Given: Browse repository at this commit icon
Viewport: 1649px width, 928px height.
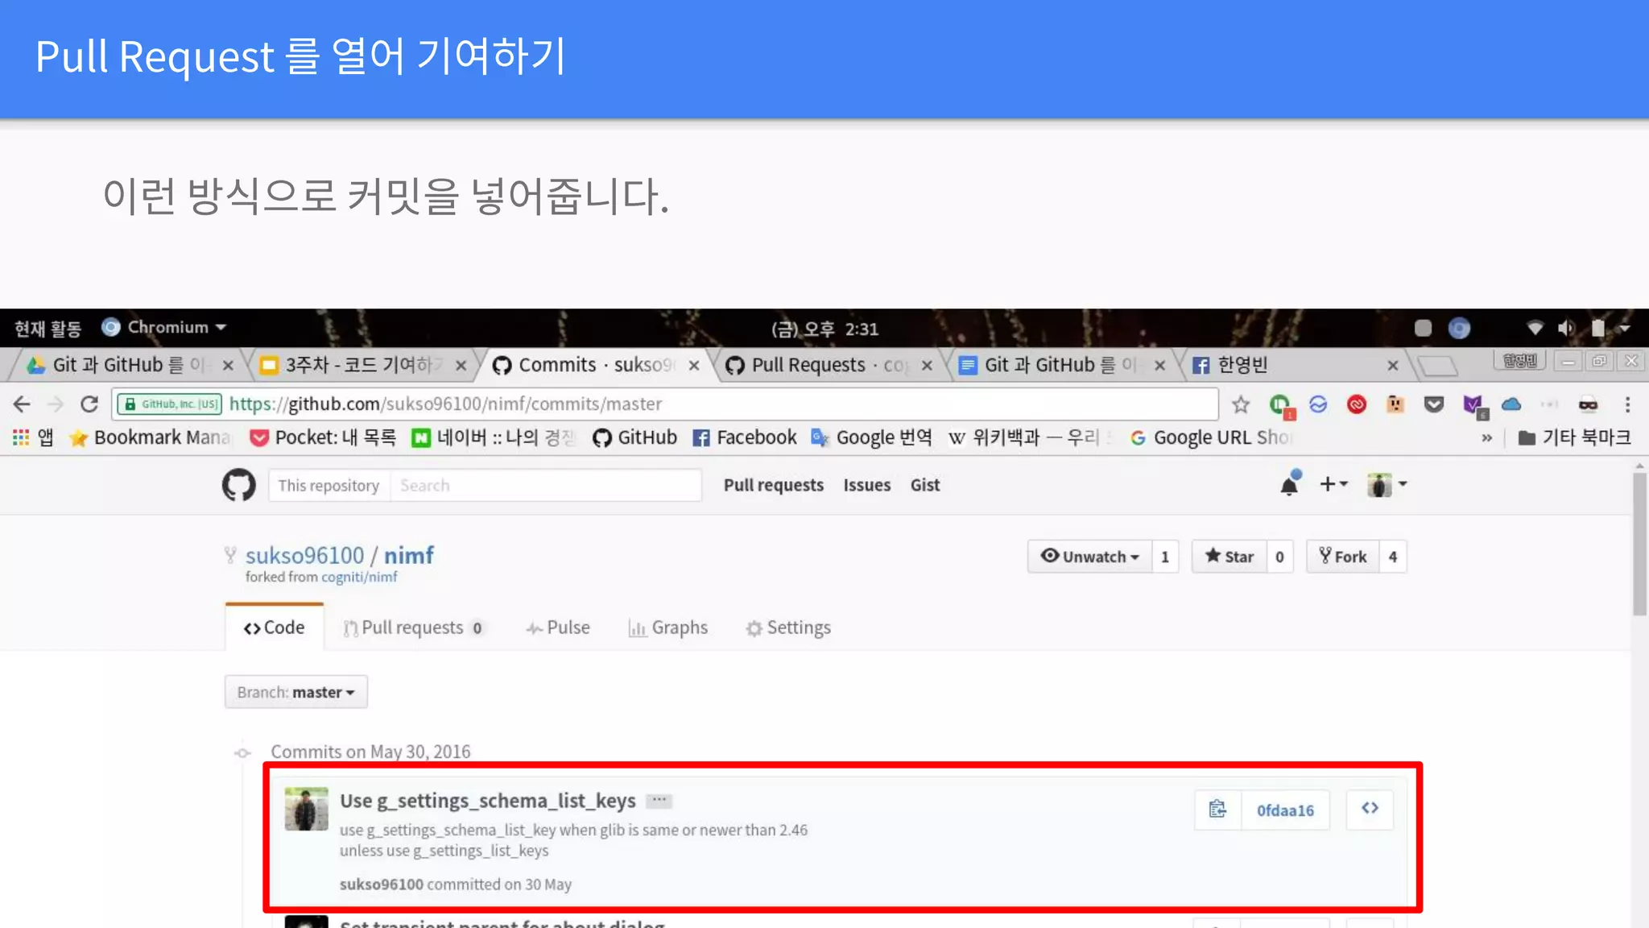Looking at the screenshot, I should pos(1370,809).
